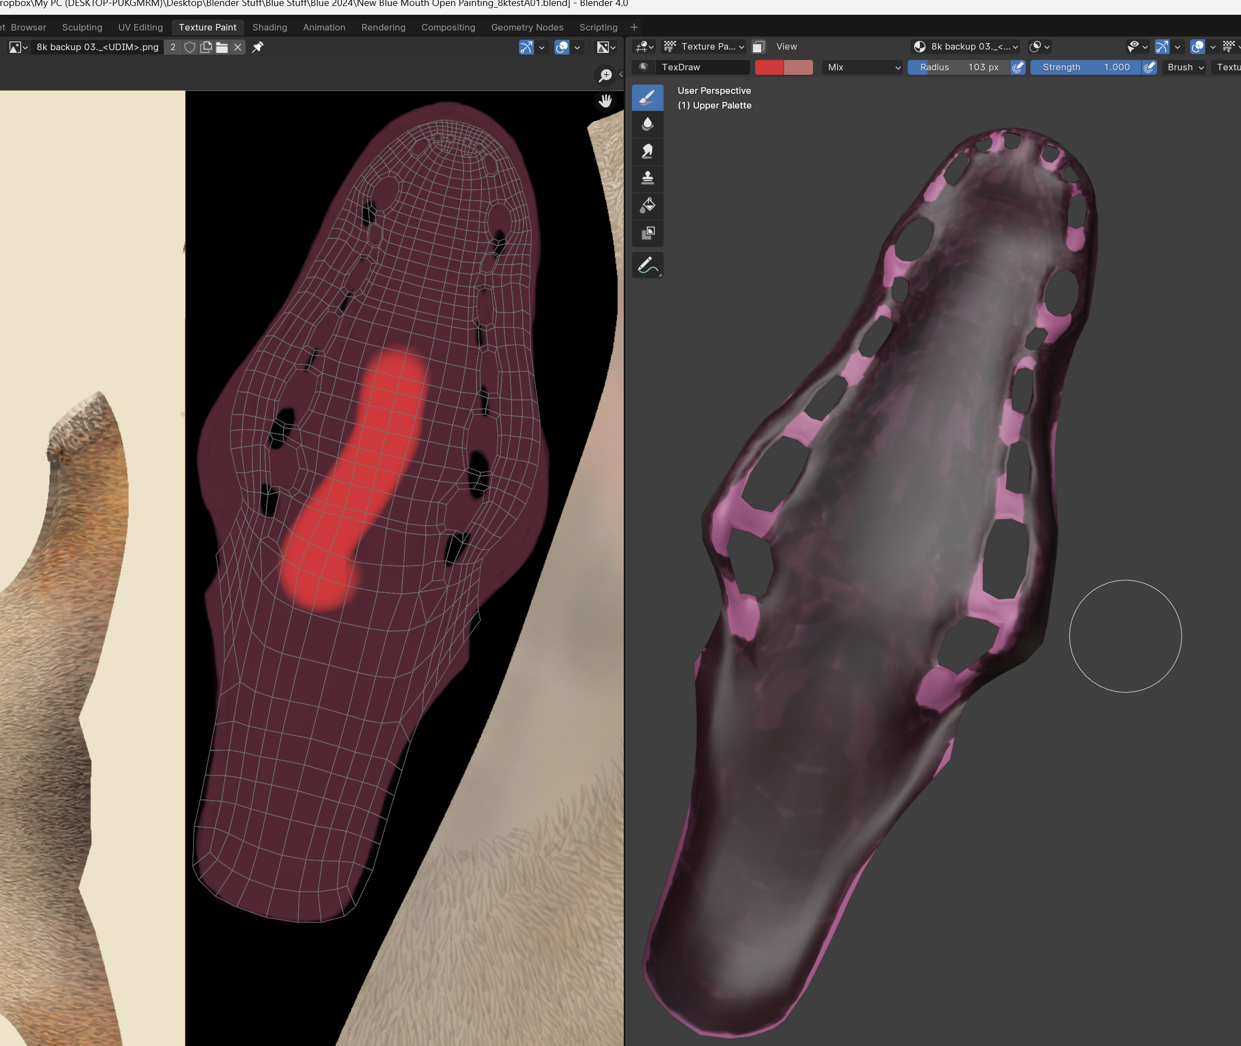The height and width of the screenshot is (1046, 1241).
Task: Click the image user count 2
Action: [x=173, y=47]
